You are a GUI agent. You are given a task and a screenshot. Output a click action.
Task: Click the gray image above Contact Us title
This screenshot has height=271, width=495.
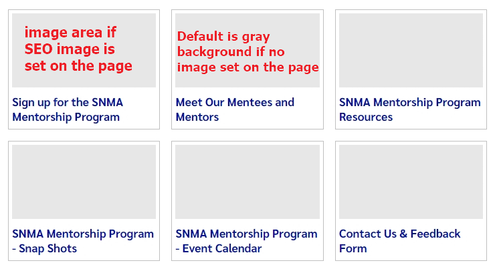pos(411,182)
